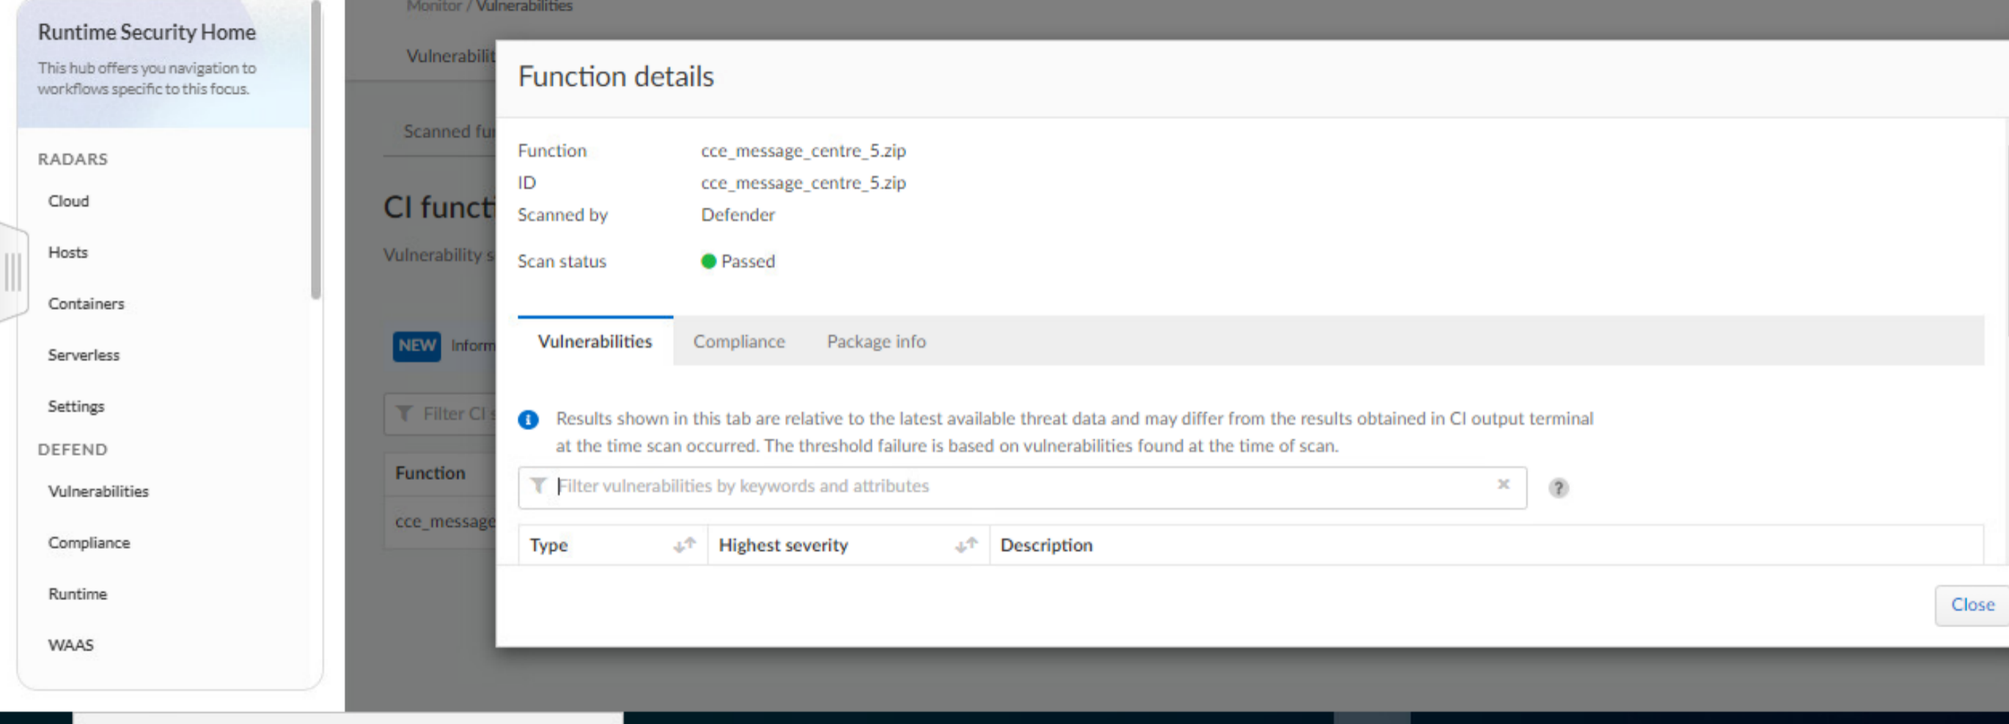Screen dimensions: 2009x724
Task: Click the sidebar collapse drag handle
Action: pos(12,272)
